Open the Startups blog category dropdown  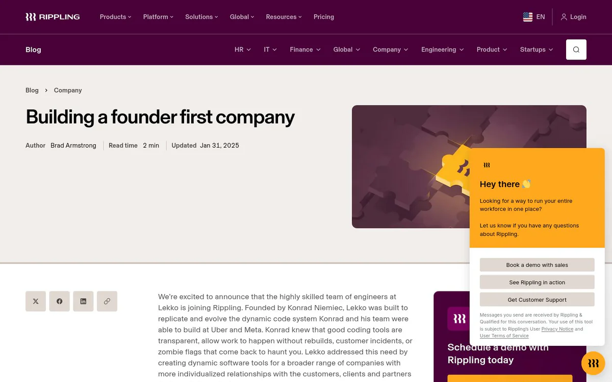click(x=537, y=49)
